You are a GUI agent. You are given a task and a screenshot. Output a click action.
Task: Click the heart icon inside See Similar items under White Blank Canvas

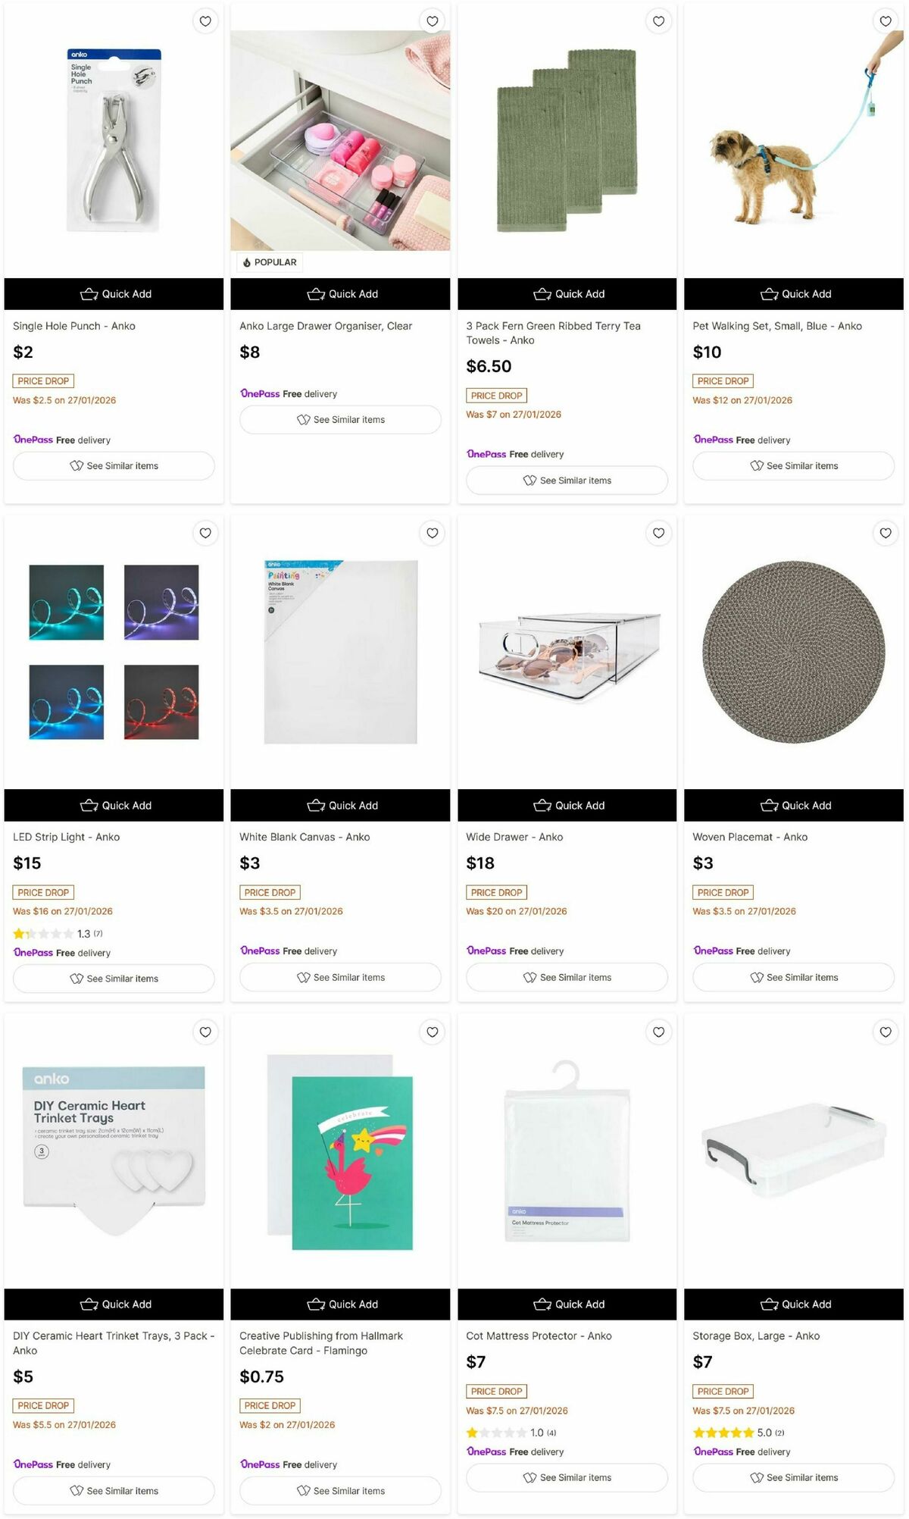tap(303, 978)
